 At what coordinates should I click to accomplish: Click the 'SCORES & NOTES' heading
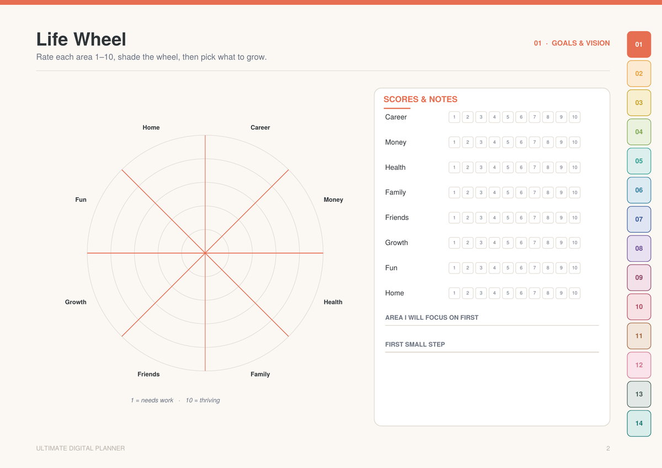[420, 99]
